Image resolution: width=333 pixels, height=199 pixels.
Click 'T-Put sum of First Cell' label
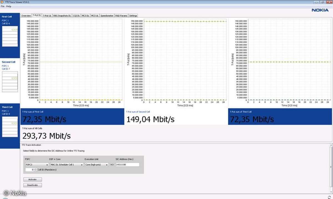point(33,112)
